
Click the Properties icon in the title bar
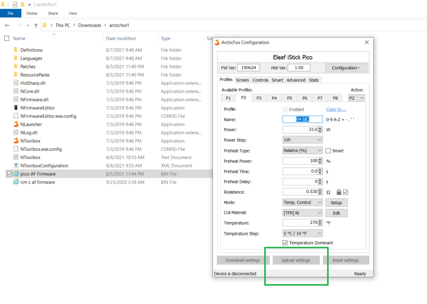[15, 4]
